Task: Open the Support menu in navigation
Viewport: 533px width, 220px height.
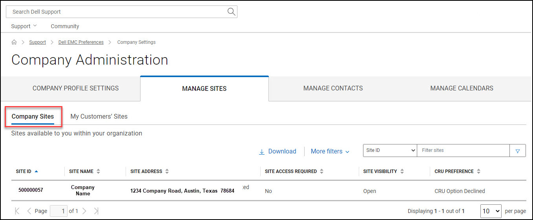Action: pos(24,26)
